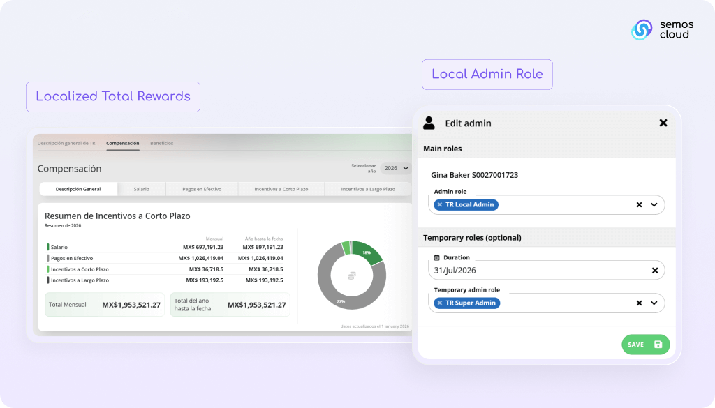Image resolution: width=715 pixels, height=408 pixels.
Task: Select the Salario sub-tab
Action: [x=141, y=189]
